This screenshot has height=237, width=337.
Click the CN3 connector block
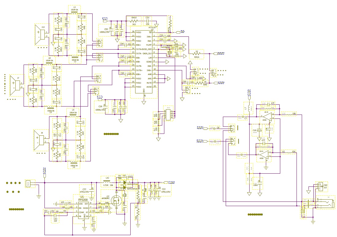point(319,186)
